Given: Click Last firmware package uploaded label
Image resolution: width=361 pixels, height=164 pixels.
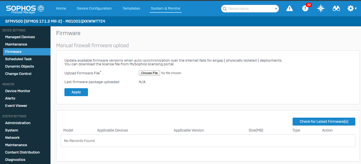Looking at the screenshot, I should [x=92, y=82].
